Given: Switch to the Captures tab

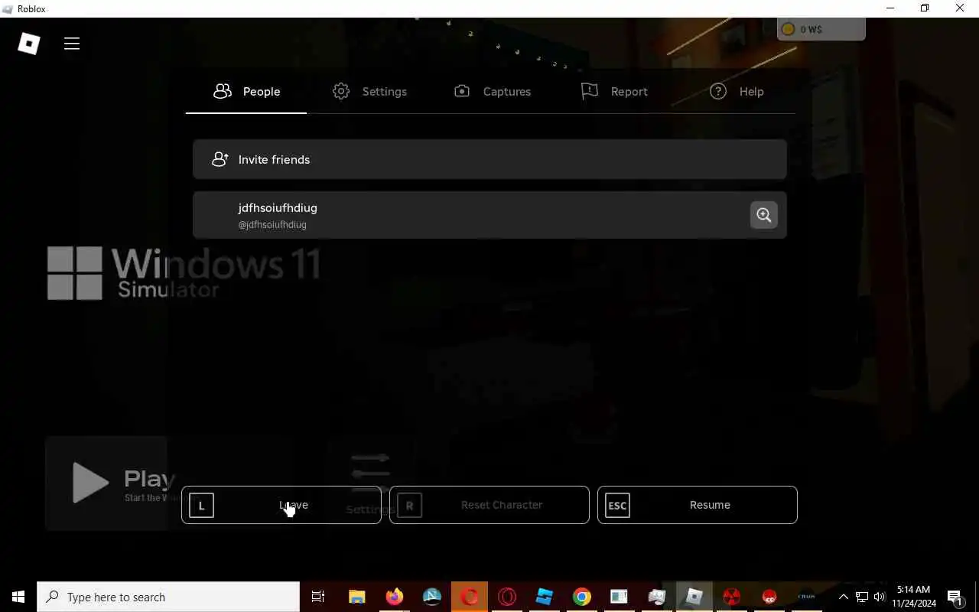Looking at the screenshot, I should 492,92.
